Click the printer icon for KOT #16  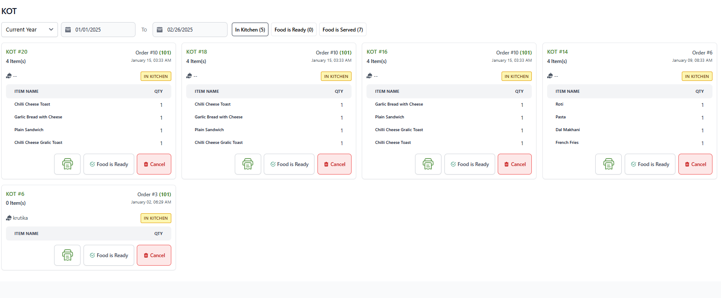(428, 164)
